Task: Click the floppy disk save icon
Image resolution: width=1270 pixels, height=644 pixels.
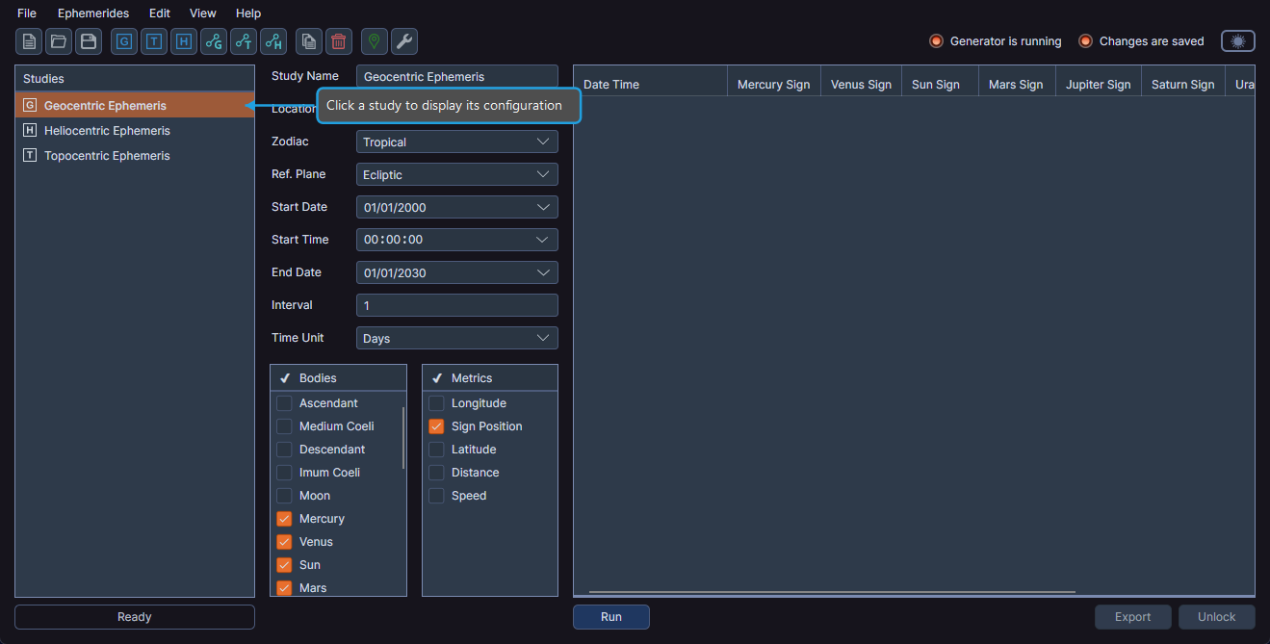Action: pos(89,41)
